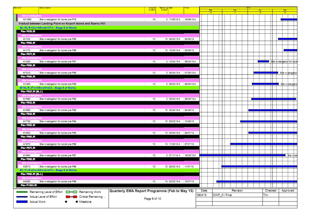Image resolution: width=316 pixels, height=223 pixels.
Task: Click the Critical Remaining red legend symbol
Action: click(x=71, y=197)
